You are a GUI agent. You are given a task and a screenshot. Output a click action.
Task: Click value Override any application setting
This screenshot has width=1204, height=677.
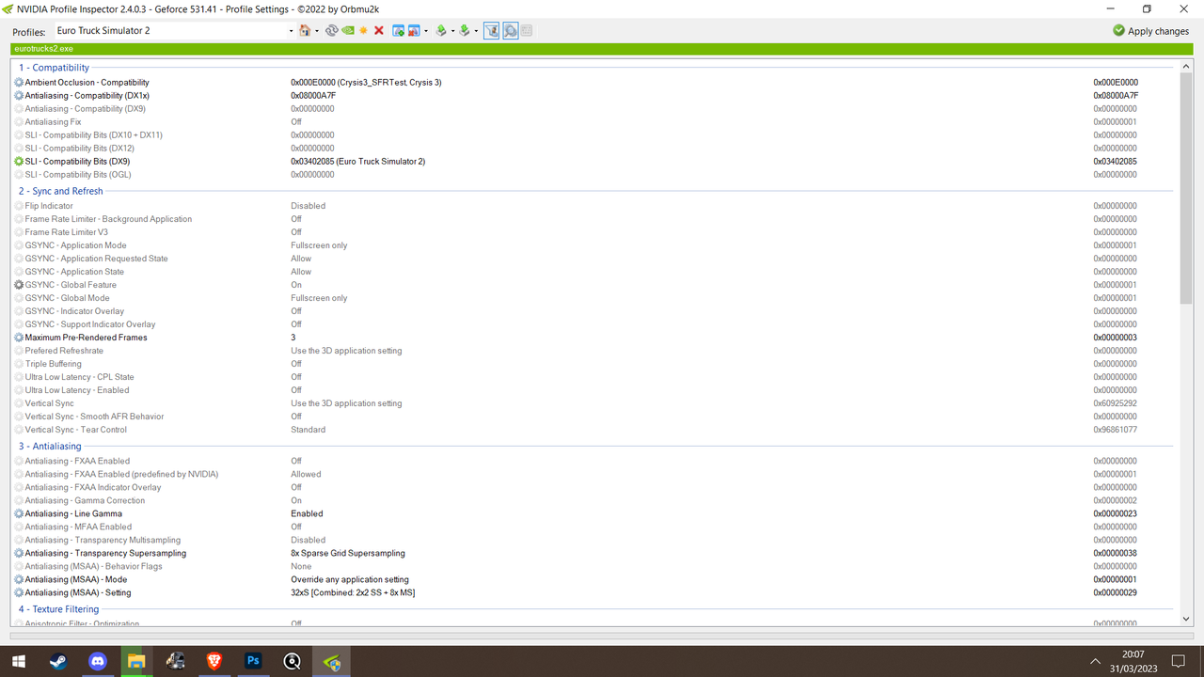[x=350, y=580]
